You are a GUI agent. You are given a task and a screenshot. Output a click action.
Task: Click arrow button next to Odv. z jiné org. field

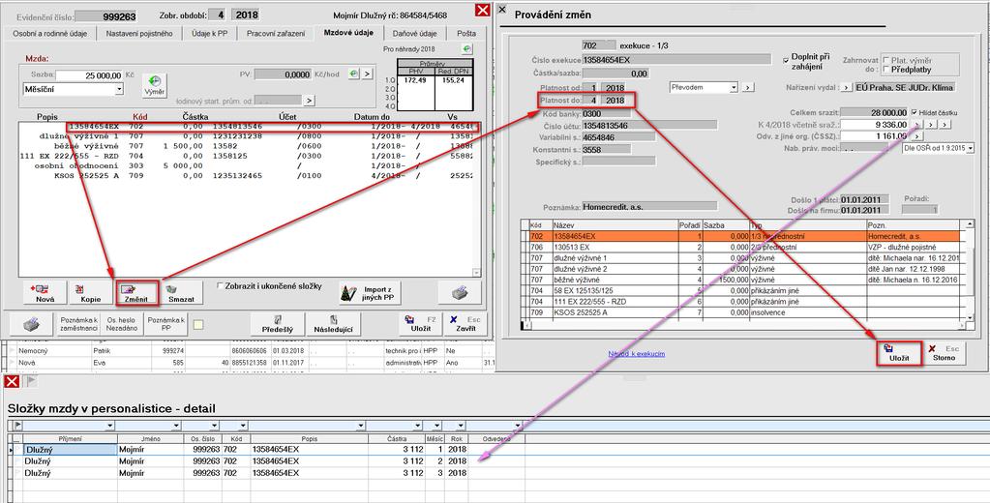916,135
